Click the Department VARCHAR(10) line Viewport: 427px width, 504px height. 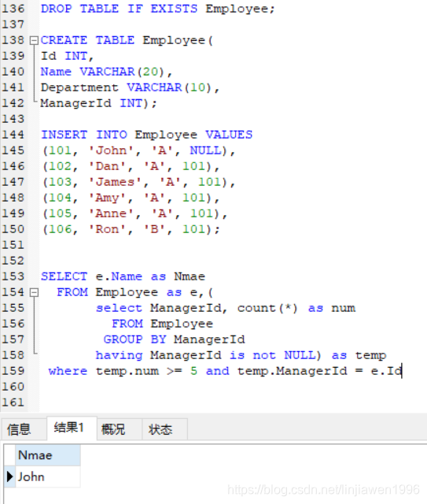[130, 87]
